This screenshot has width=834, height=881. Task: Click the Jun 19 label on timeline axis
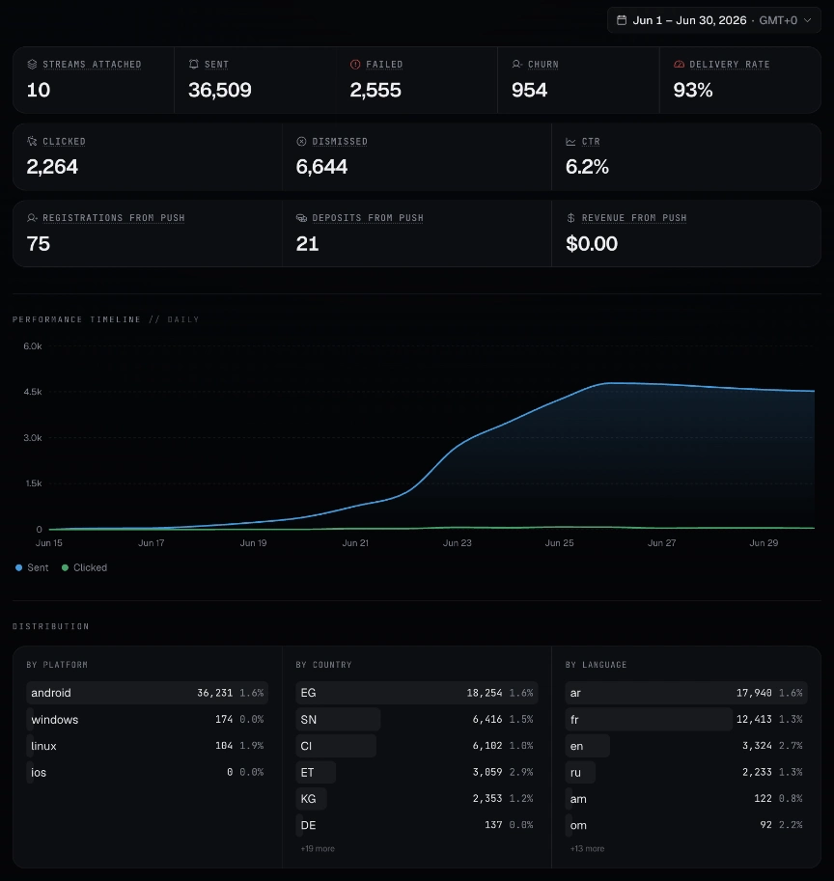coord(253,542)
